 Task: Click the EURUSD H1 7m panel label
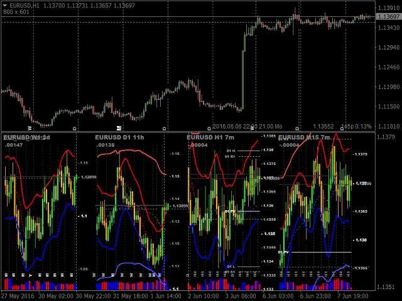click(x=210, y=137)
